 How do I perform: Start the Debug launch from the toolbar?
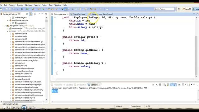22,9
